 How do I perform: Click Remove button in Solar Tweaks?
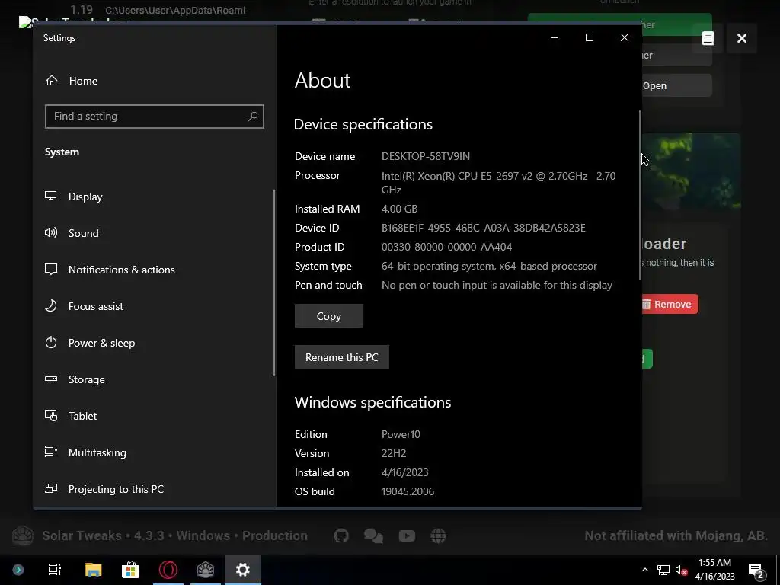670,304
